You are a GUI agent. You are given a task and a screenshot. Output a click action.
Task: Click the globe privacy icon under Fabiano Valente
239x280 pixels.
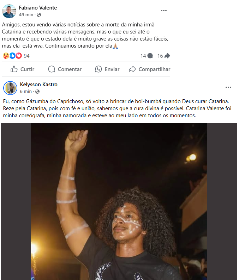(39, 15)
